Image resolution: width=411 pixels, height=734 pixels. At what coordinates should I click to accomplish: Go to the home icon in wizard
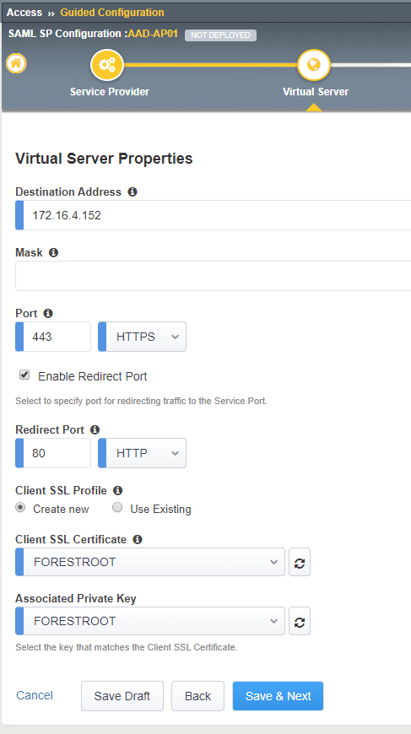click(x=16, y=63)
